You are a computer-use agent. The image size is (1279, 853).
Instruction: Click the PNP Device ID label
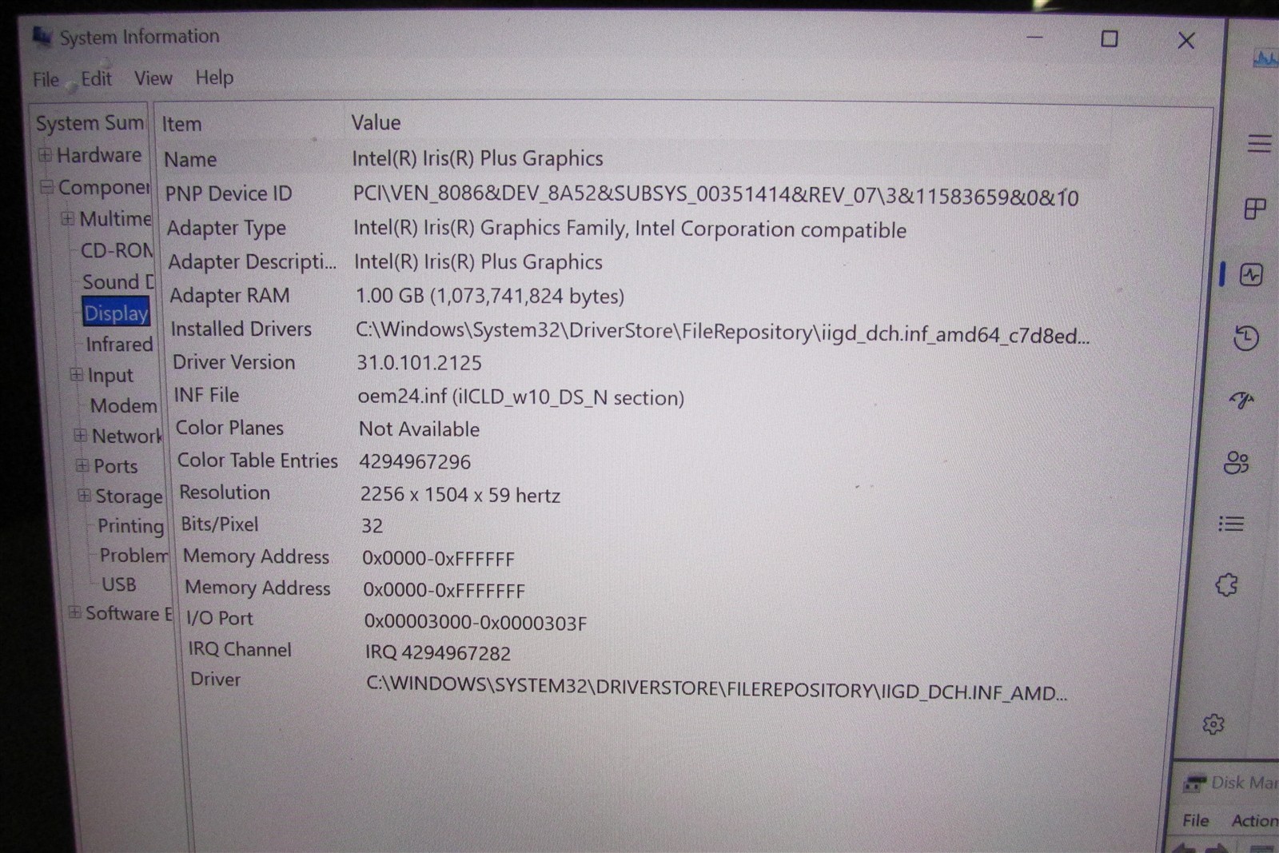coord(229,193)
